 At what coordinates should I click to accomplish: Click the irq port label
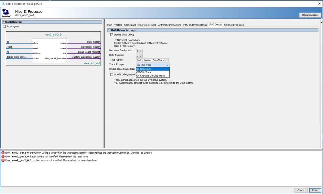pos(8,52)
